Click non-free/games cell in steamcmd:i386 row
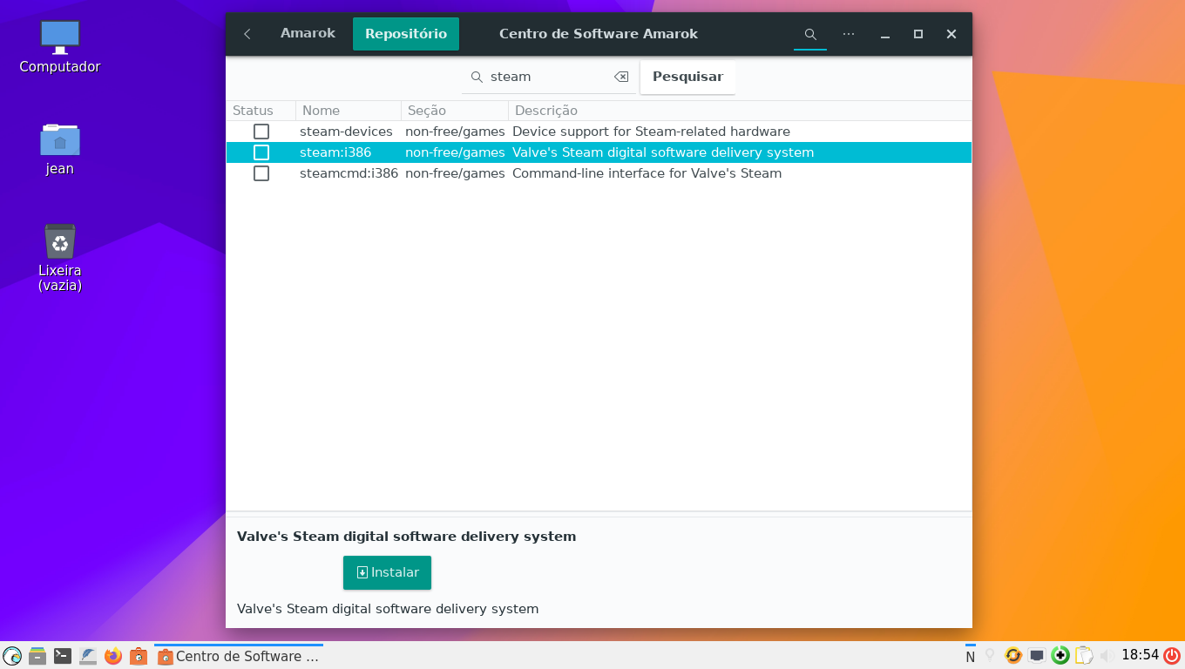The width and height of the screenshot is (1185, 669). tap(455, 173)
